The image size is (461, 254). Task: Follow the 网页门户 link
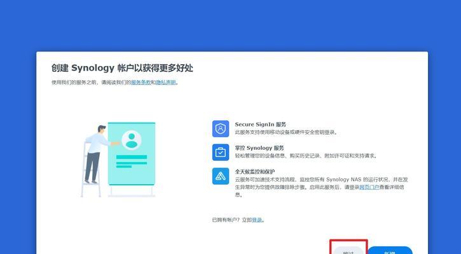point(369,187)
